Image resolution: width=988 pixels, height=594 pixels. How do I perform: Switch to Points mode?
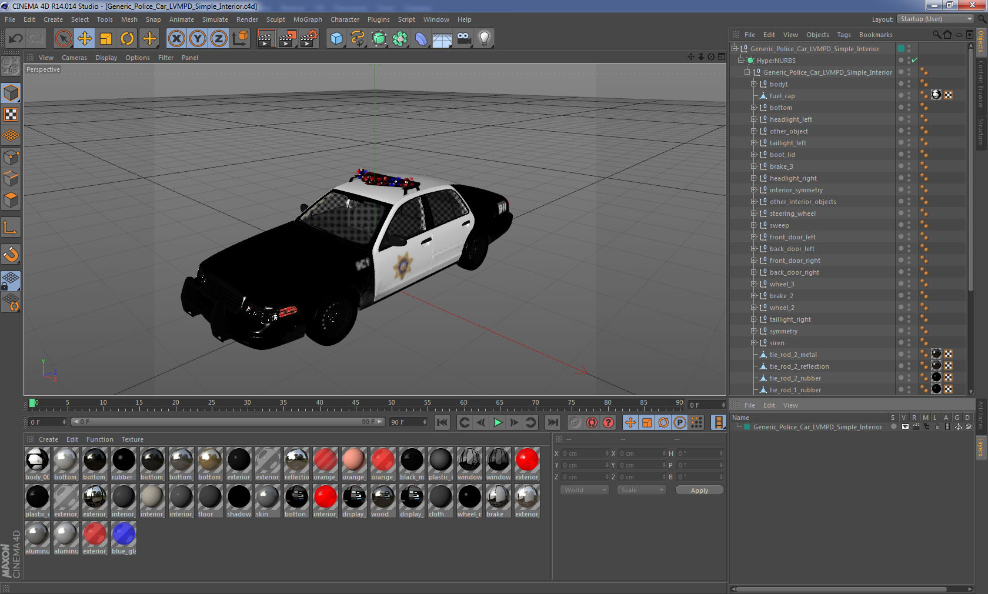pyautogui.click(x=11, y=158)
